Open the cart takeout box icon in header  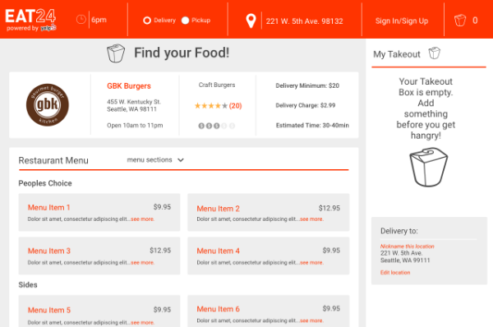(x=460, y=21)
